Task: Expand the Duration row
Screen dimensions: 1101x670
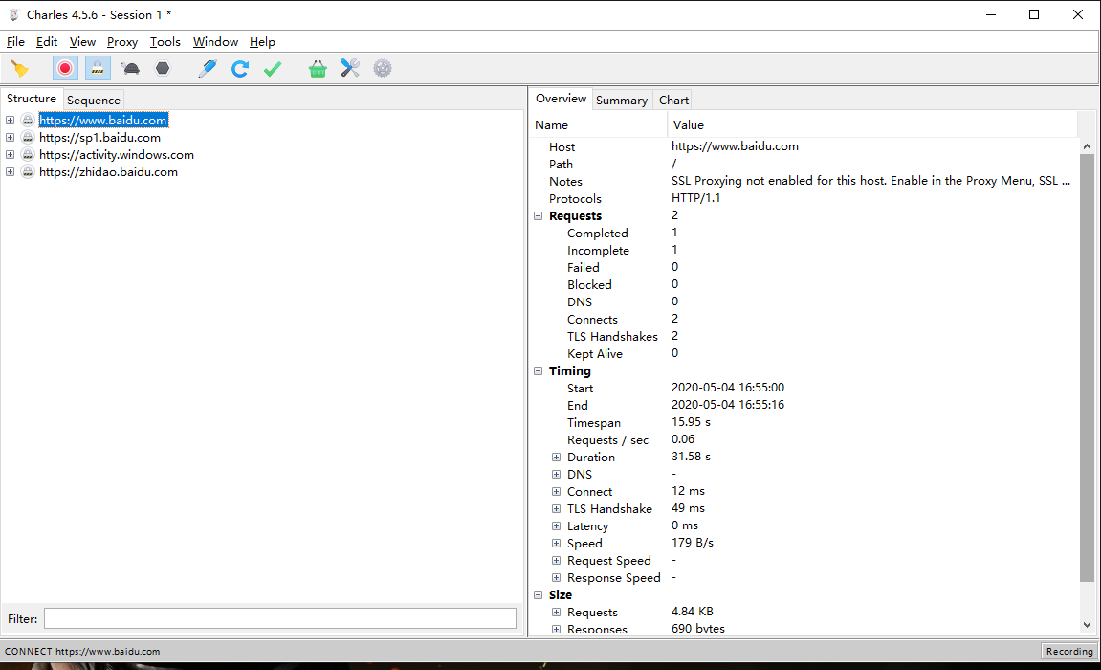Action: click(556, 458)
